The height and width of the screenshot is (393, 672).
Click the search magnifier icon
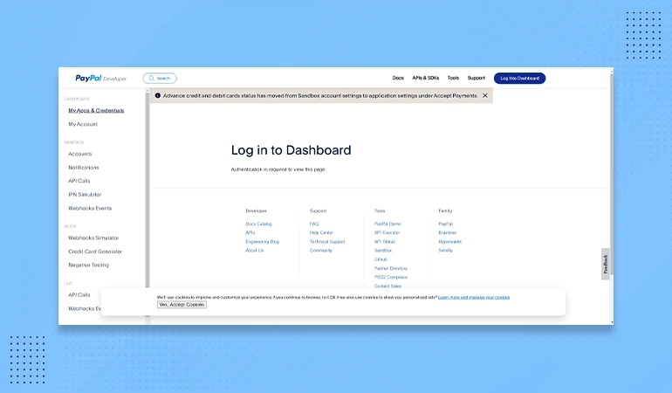pyautogui.click(x=151, y=78)
